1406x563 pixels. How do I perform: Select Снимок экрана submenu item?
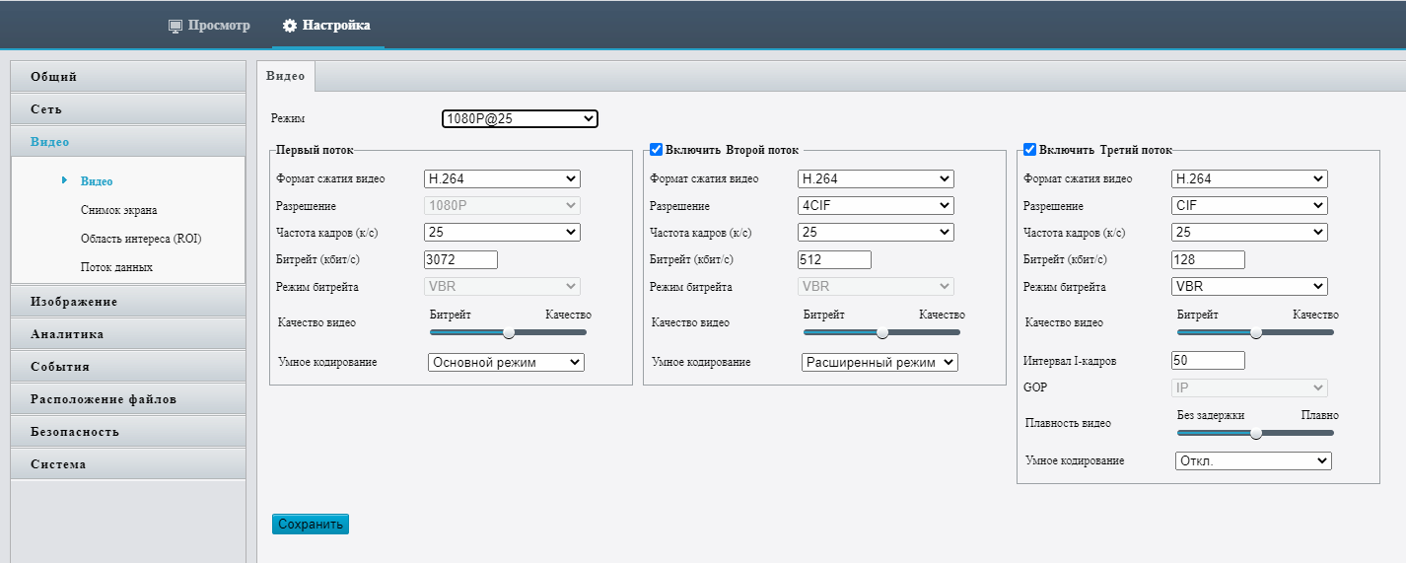pos(118,210)
